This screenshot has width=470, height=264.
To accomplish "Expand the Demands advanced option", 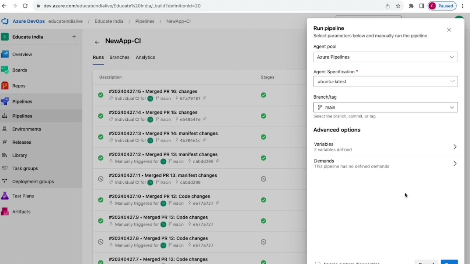I will tap(386, 164).
